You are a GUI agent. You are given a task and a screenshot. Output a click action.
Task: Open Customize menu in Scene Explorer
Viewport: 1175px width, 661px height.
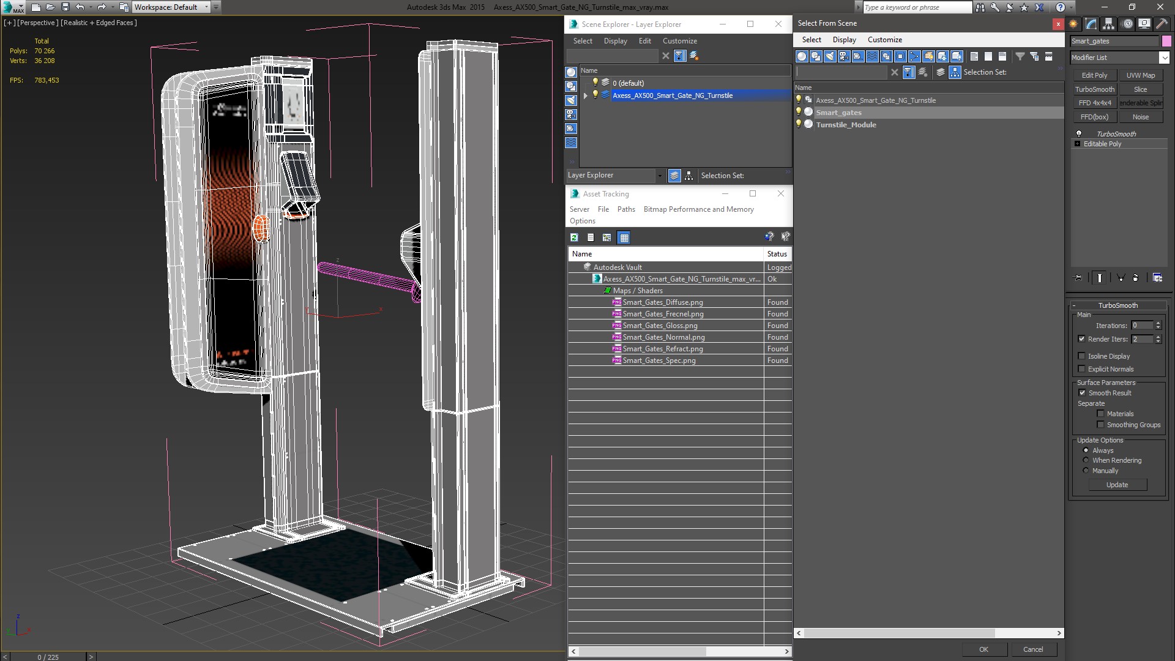coord(679,41)
